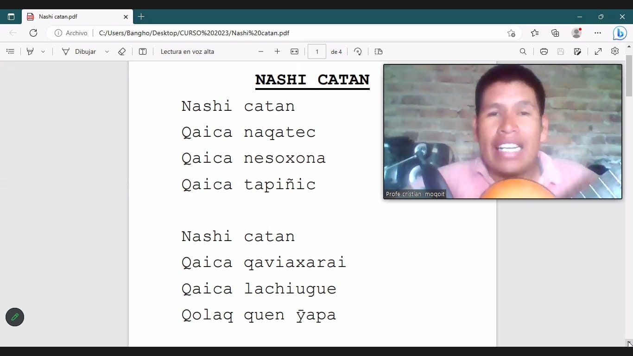Image resolution: width=633 pixels, height=356 pixels.
Task: Select the eraser tool
Action: [122, 51]
